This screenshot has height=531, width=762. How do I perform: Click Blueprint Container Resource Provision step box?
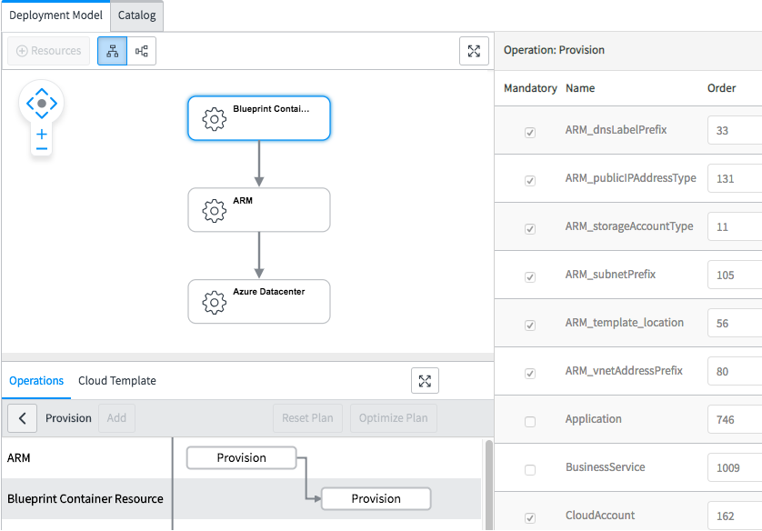pos(376,499)
